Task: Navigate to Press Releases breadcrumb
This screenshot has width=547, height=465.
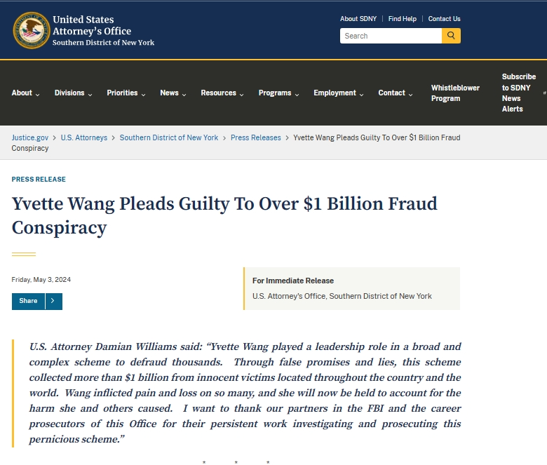Action: pyautogui.click(x=256, y=137)
